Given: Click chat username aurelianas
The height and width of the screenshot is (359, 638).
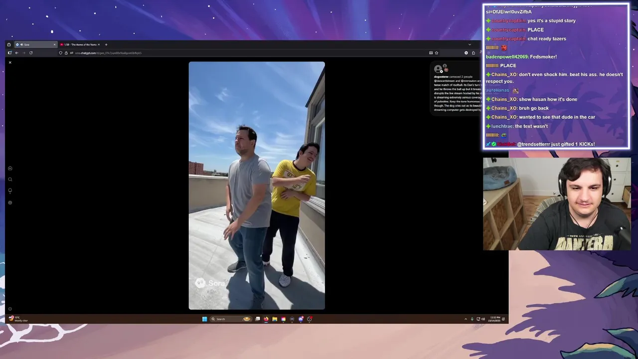Looking at the screenshot, I should coord(497,90).
